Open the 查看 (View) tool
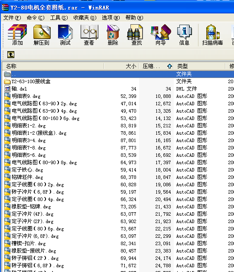234x272 pixels. click(x=89, y=35)
